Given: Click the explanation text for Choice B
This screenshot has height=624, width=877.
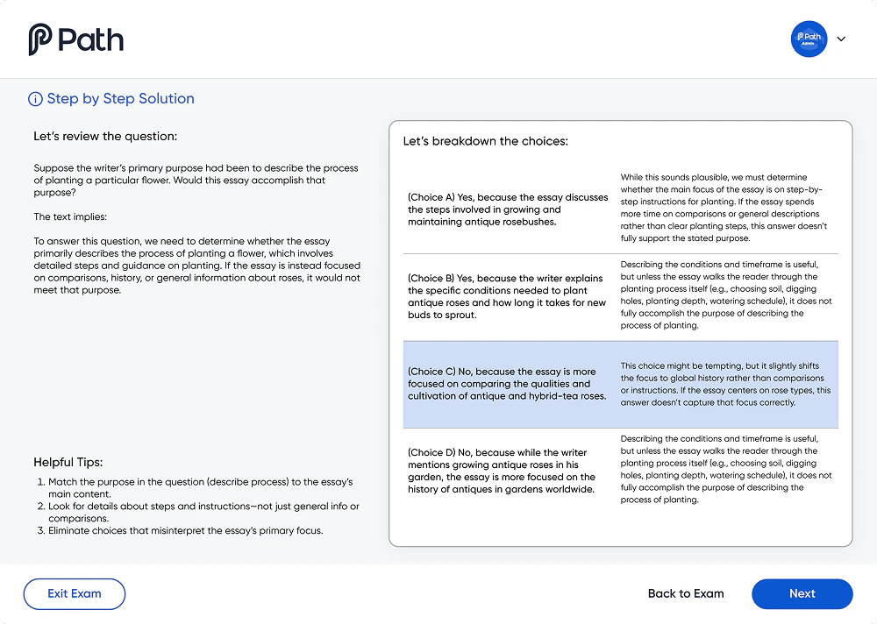Looking at the screenshot, I should click(725, 294).
